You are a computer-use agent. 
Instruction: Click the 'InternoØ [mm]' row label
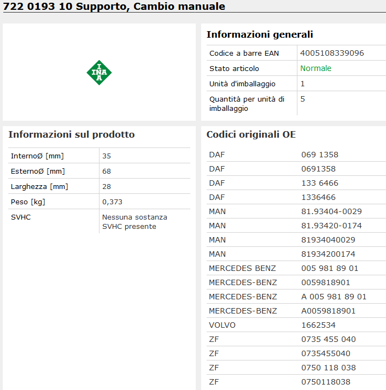37,156
